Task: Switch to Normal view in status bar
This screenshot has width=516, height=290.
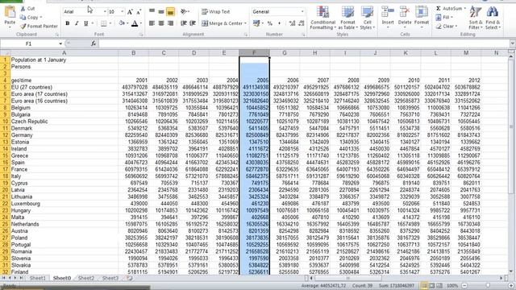Action: pyautogui.click(x=425, y=286)
